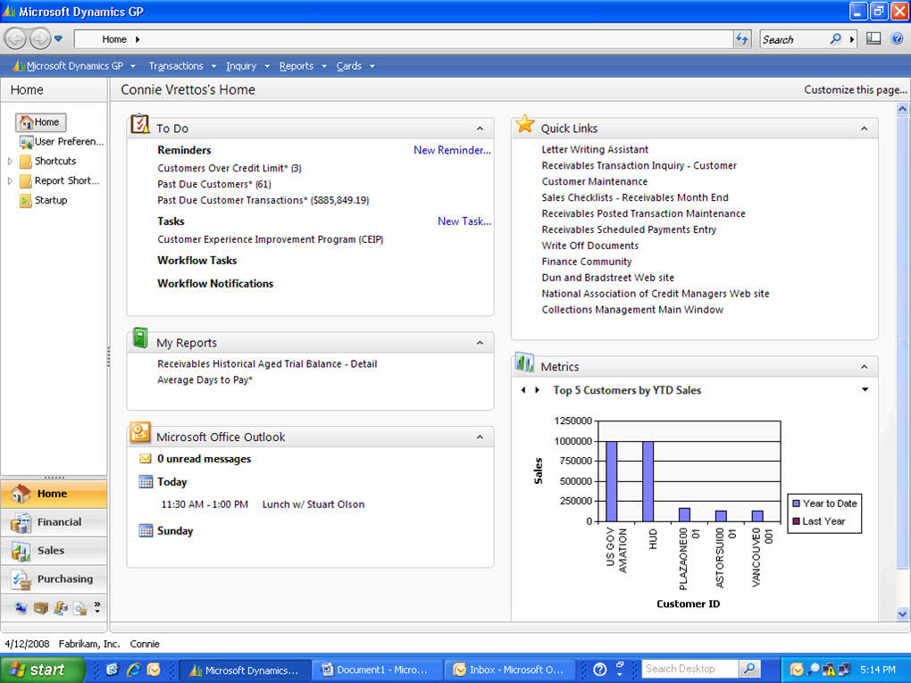This screenshot has height=683, width=911.
Task: Click in the Search input field
Action: click(794, 39)
